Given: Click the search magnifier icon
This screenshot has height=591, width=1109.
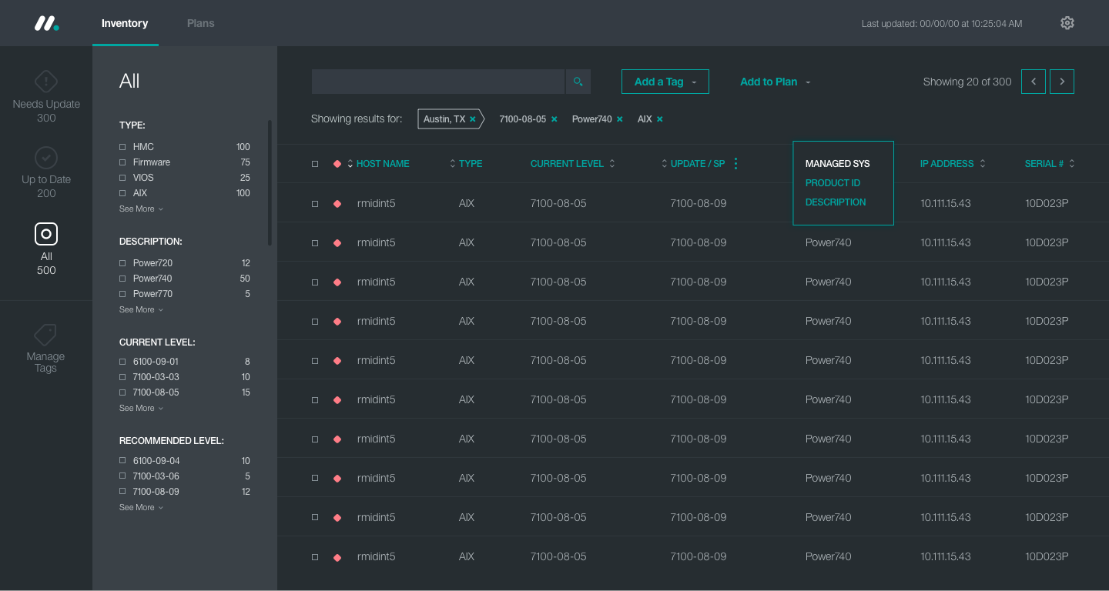Looking at the screenshot, I should tap(578, 82).
